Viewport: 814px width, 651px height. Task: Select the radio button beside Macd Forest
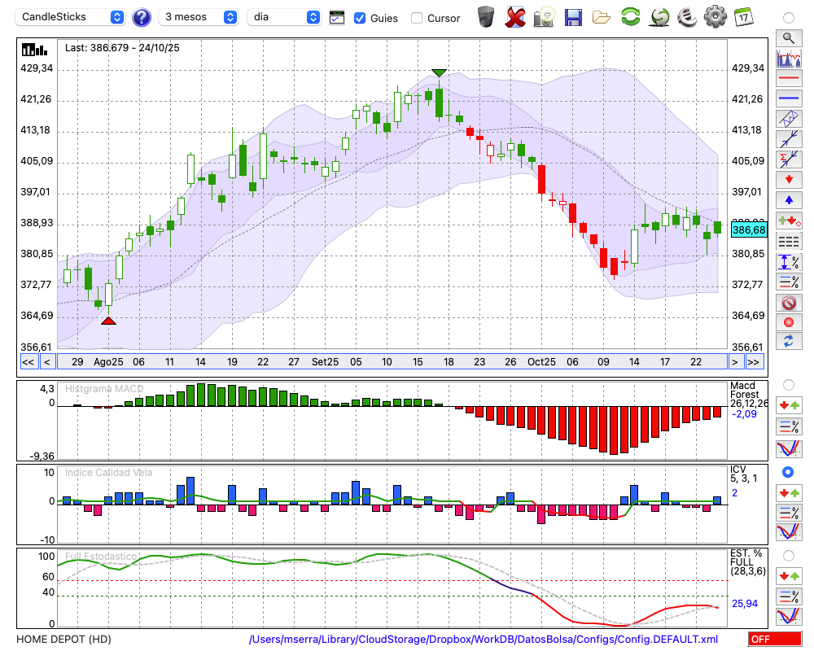pos(788,384)
